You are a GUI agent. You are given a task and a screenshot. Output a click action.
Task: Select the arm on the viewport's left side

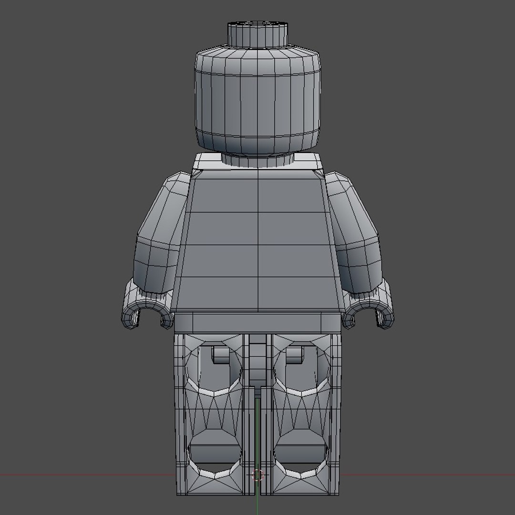tap(161, 232)
